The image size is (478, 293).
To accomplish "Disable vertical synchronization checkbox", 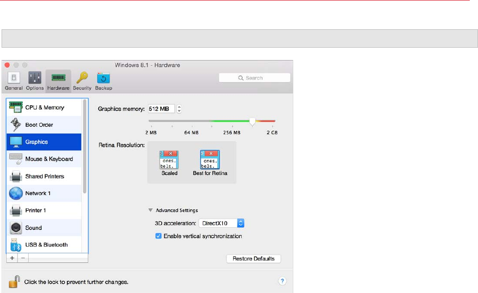I will [158, 236].
